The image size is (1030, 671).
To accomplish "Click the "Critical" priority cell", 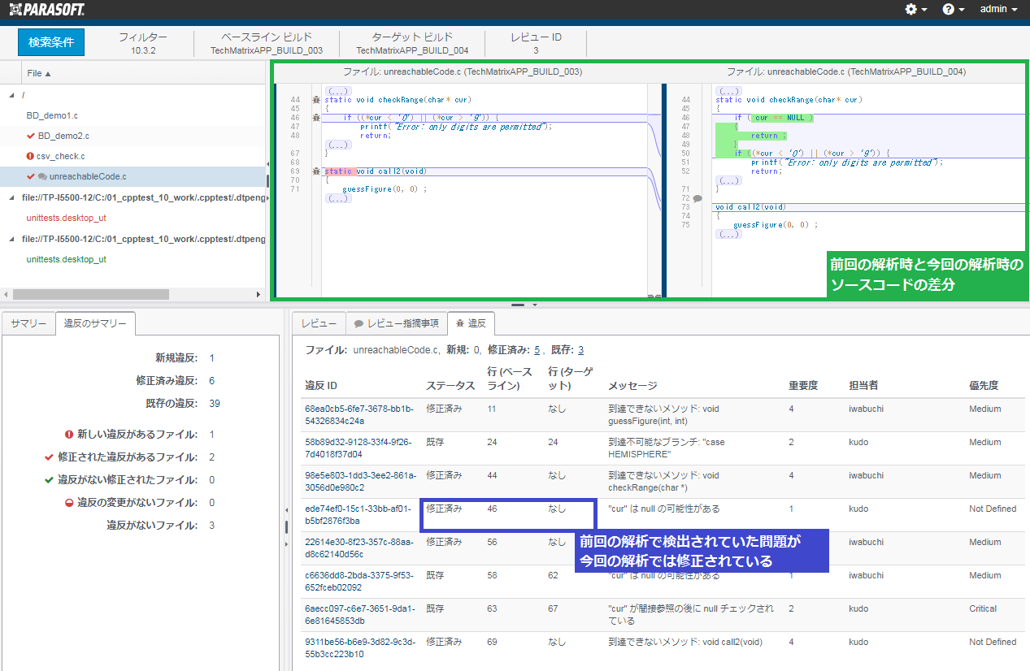I will pos(983,608).
